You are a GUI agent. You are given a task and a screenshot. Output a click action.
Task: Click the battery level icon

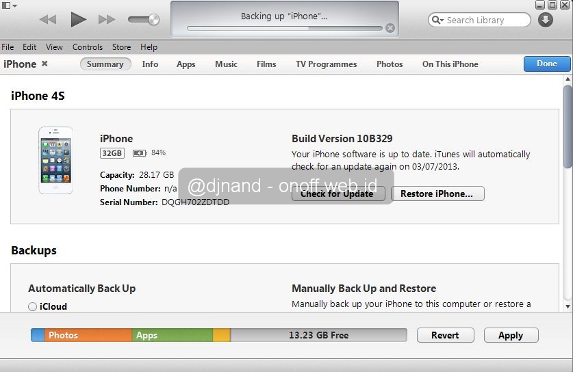point(140,153)
